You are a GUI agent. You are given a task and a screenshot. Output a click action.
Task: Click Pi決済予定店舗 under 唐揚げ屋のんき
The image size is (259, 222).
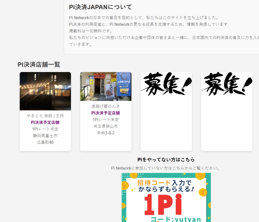click(106, 113)
